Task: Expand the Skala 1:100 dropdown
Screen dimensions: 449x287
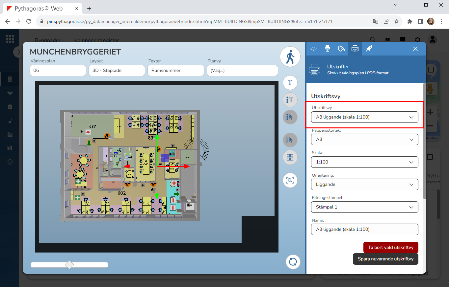Action: click(364, 162)
